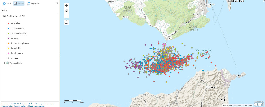
Task: Open the Datenschutz link
Action: tap(6, 106)
